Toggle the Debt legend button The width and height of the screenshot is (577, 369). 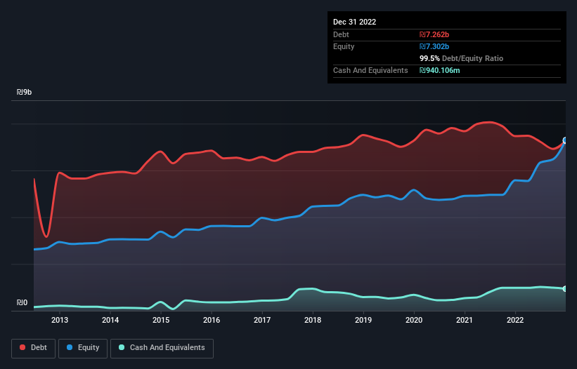click(34, 348)
